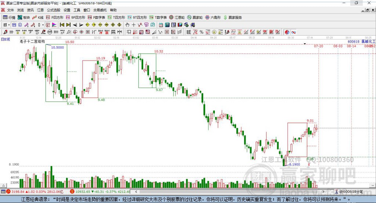
Task: Open the candlestick style dropdown arrow
Action: click(x=43, y=25)
